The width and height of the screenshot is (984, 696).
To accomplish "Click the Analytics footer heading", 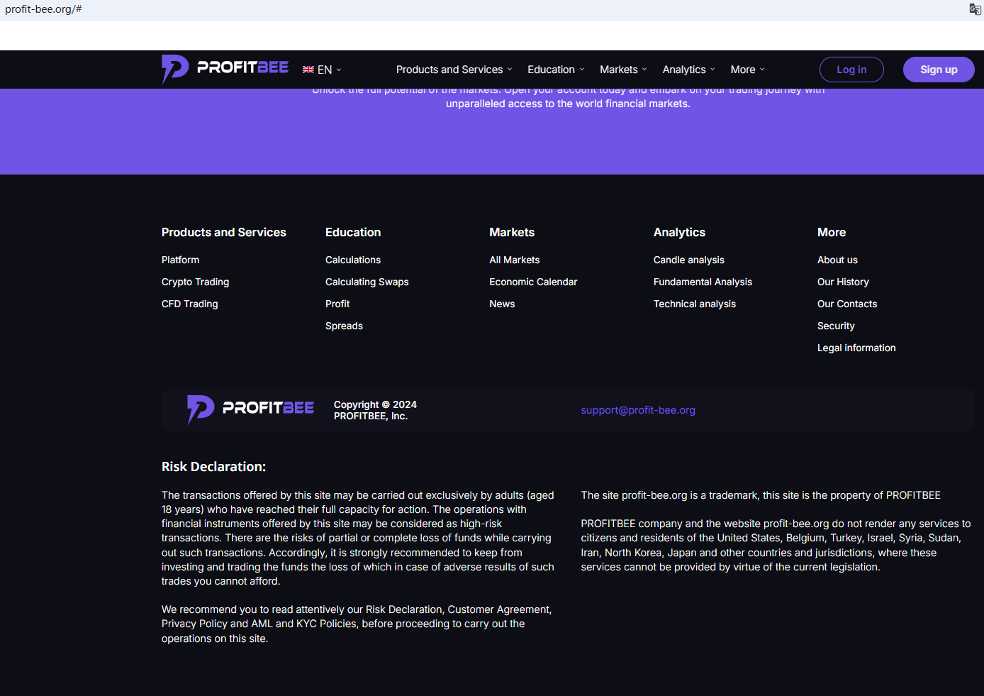I will point(679,232).
